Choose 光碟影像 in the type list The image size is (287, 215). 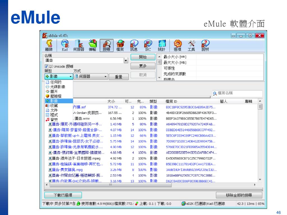59,87
